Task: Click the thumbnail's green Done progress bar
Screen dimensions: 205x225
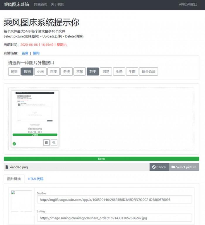Action: tap(35, 135)
